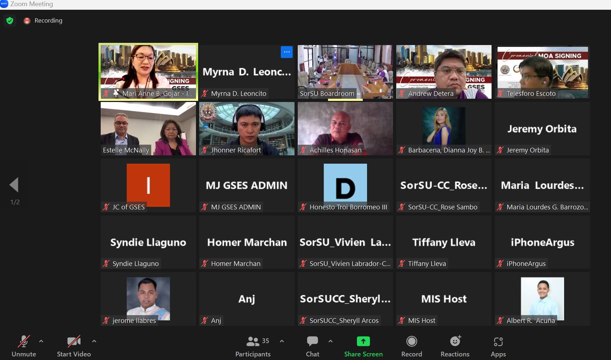Expand audio options arrow next to Unmute
Viewport: 611px width, 360px height.
click(41, 341)
